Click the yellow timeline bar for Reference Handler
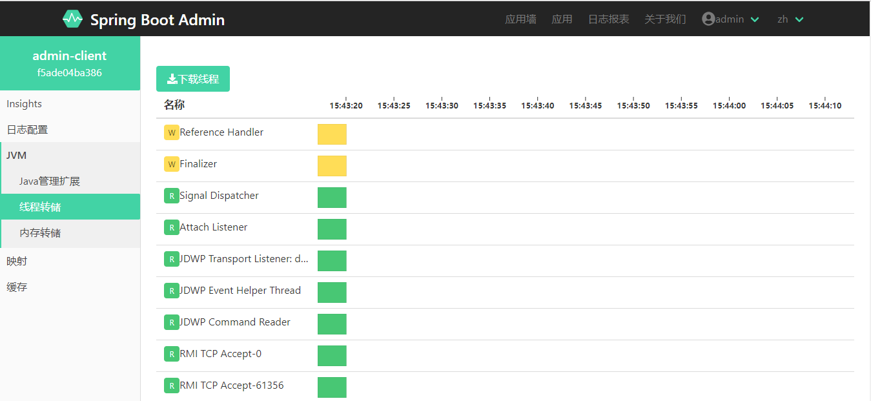Viewport: 871px width, 401px height. (332, 134)
